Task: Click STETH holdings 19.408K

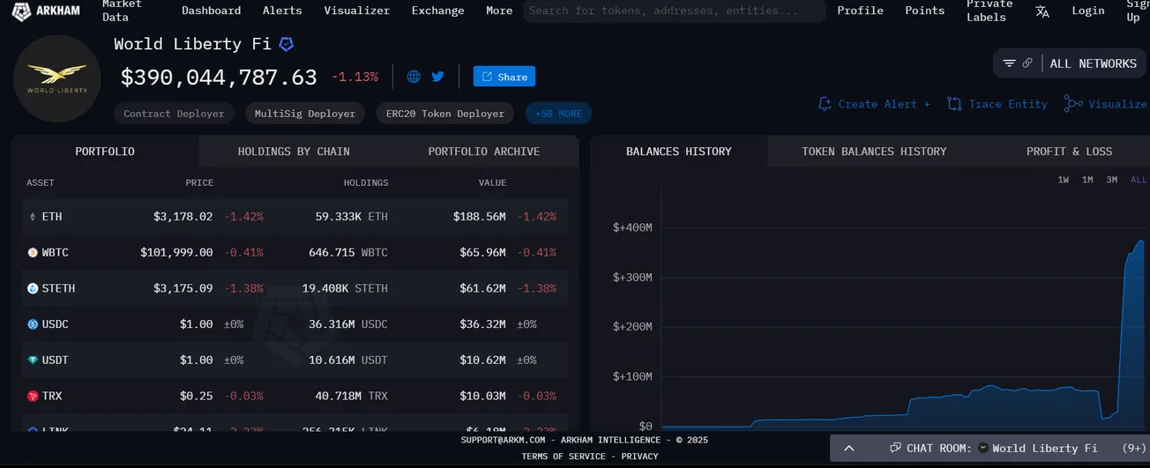Action: [x=325, y=289]
